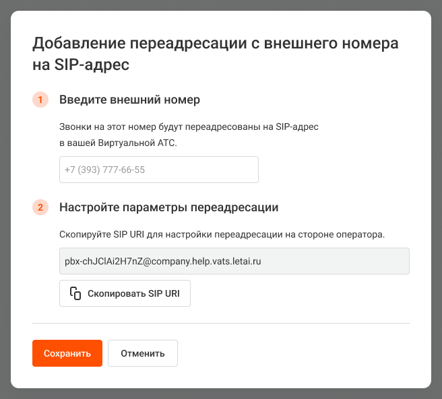This screenshot has width=442, height=399.
Task: Click the orange step 1 number badge
Action: tap(40, 100)
